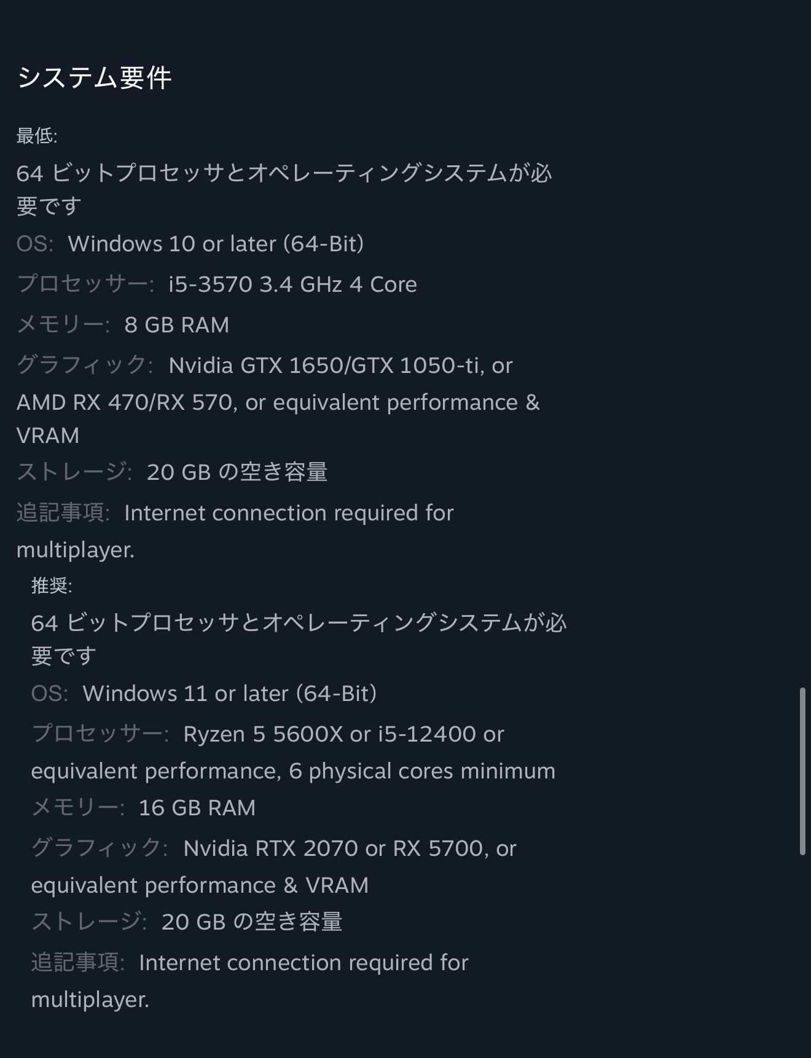Click the Windows 10 or later OS text
This screenshot has height=1058, width=811.
point(216,244)
